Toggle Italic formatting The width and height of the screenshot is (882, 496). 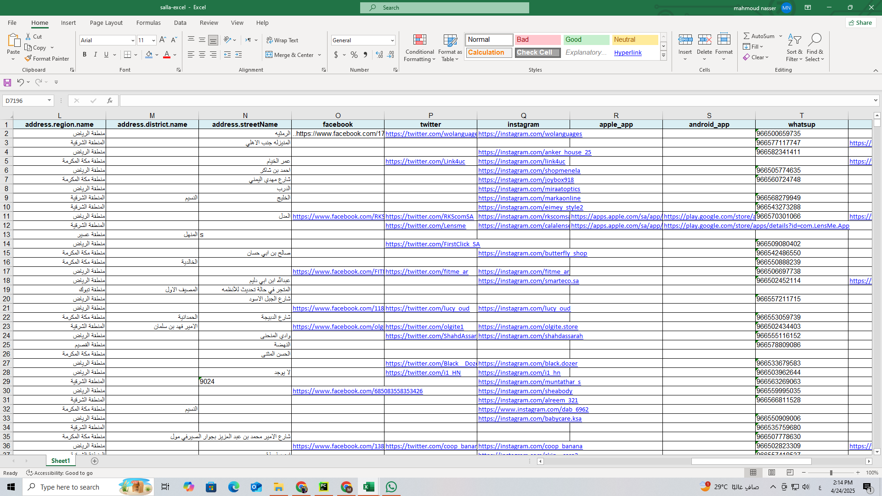click(x=96, y=55)
